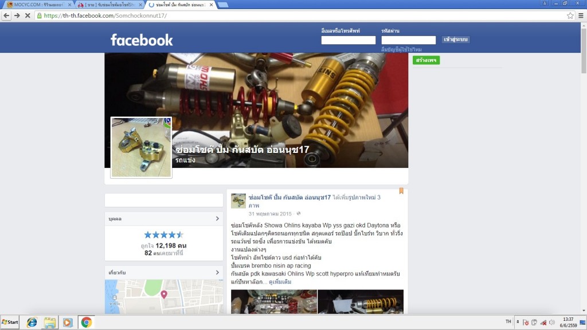Go forward with the browser forward arrow

[x=17, y=15]
